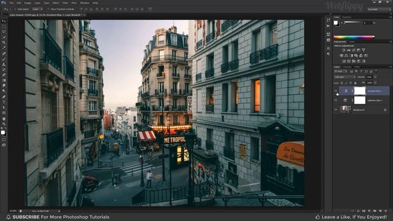Select the Crop tool
This screenshot has height=221, width=393.
point(4,42)
